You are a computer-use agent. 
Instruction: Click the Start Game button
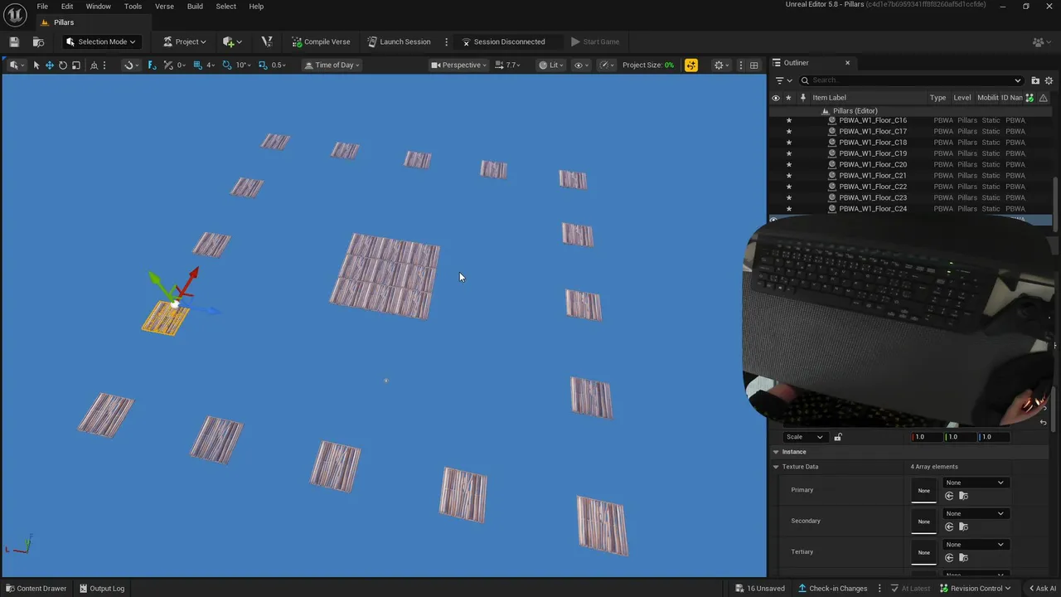(x=595, y=41)
